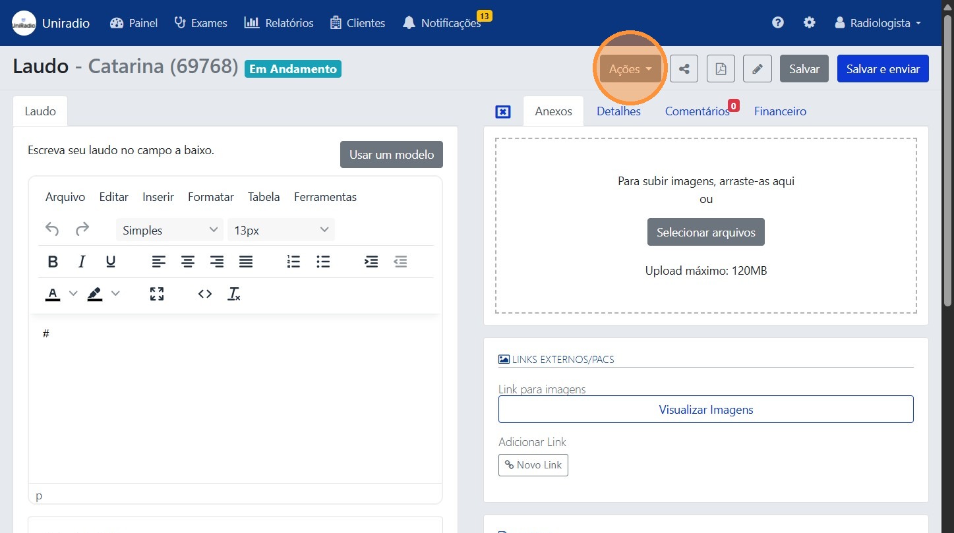Open help question mark icon
This screenshot has height=533, width=954.
point(778,23)
